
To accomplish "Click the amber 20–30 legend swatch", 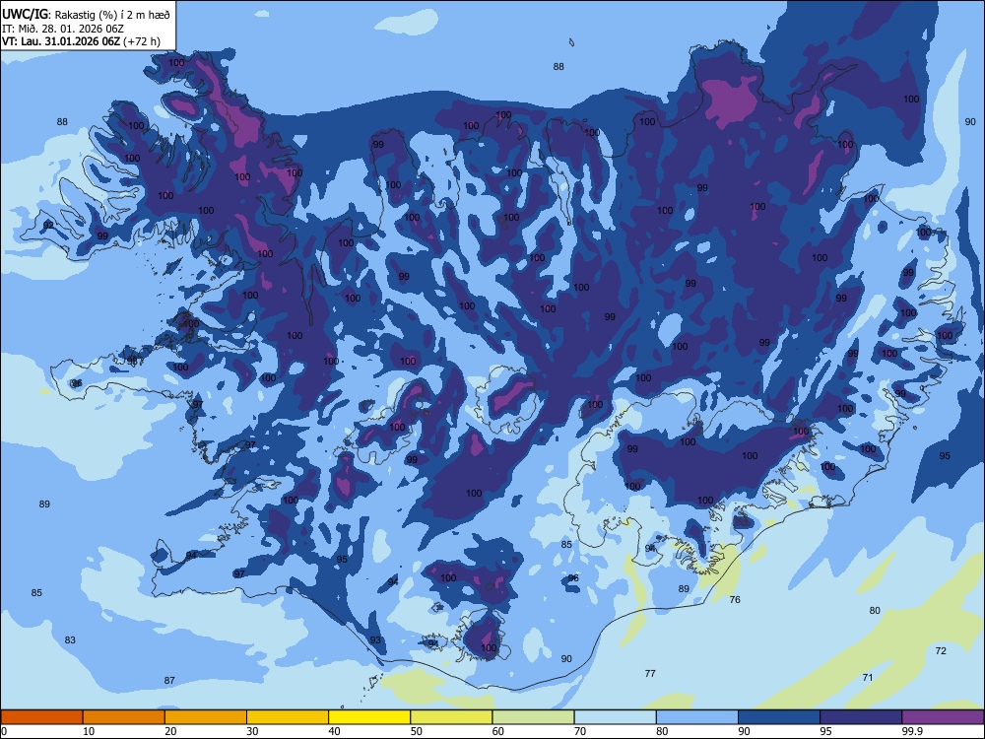I will click(x=206, y=717).
